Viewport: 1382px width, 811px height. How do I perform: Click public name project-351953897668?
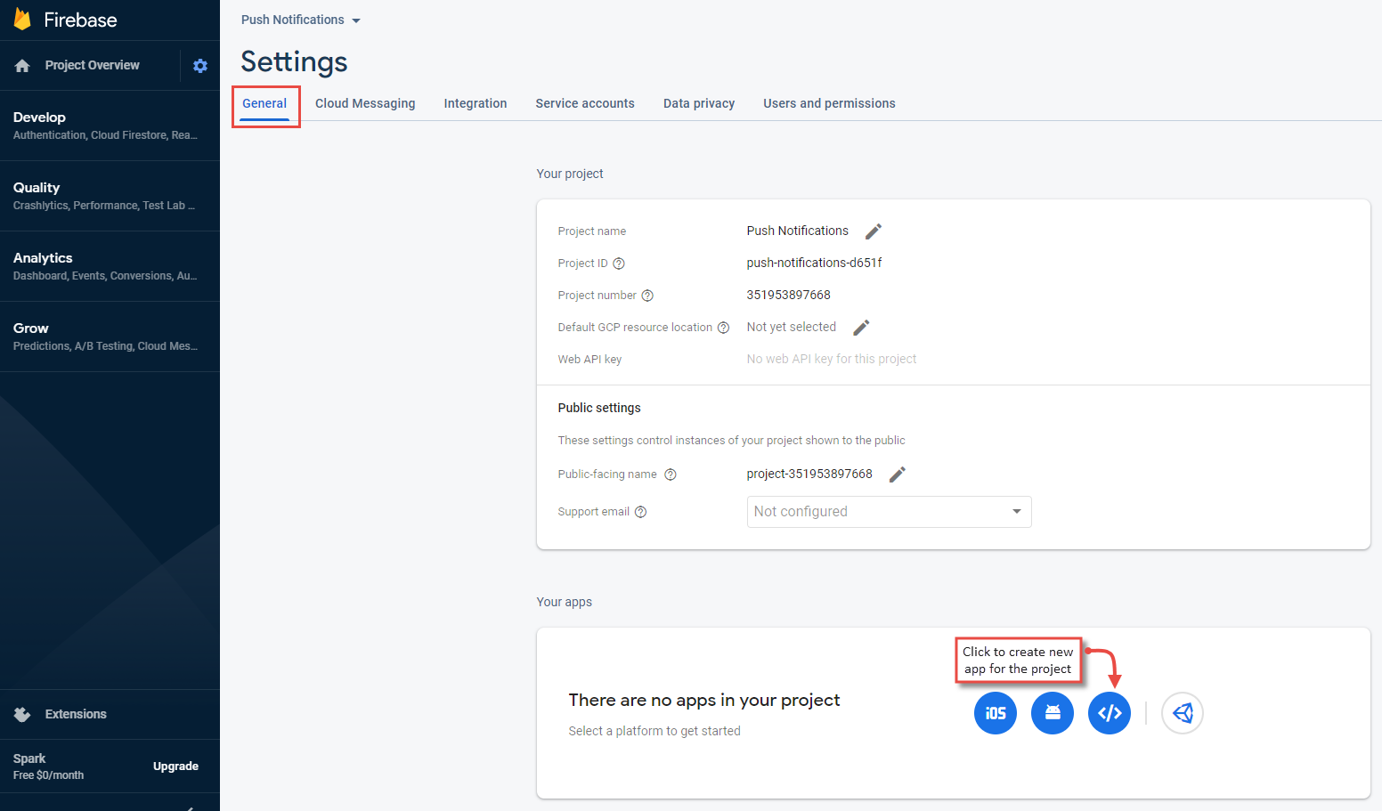[809, 474]
